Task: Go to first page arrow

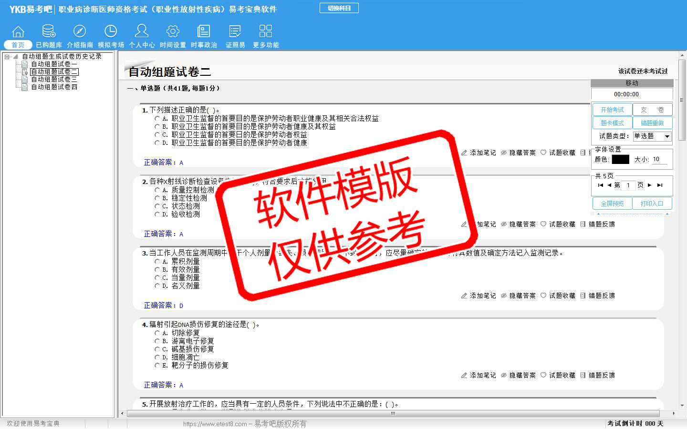Action: click(x=600, y=185)
